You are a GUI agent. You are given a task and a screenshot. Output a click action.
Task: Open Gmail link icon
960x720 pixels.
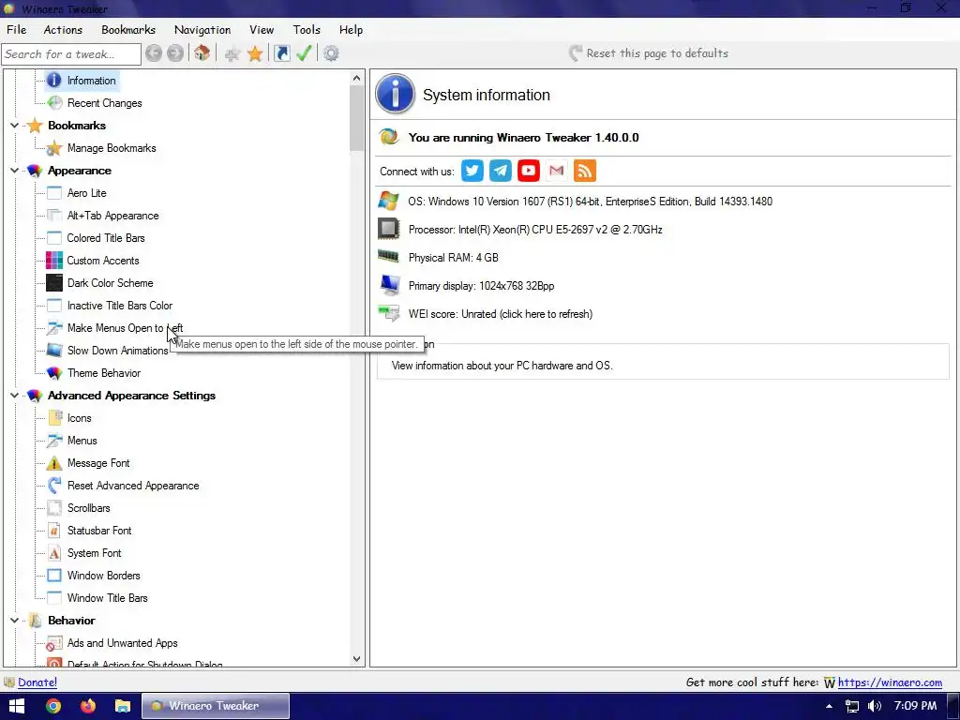pos(557,171)
